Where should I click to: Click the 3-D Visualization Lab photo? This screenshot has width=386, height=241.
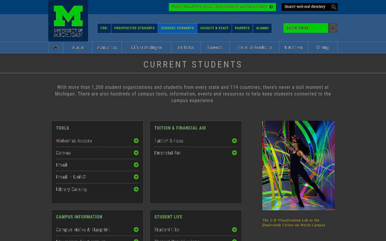click(299, 165)
